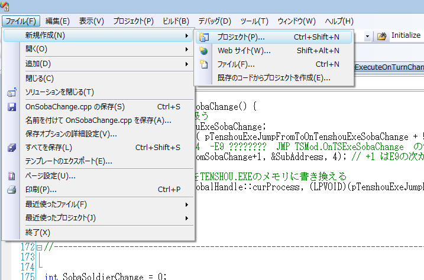The height and width of the screenshot is (280, 424).
Task: Click the Initialize toolbar icon
Action: point(382,36)
